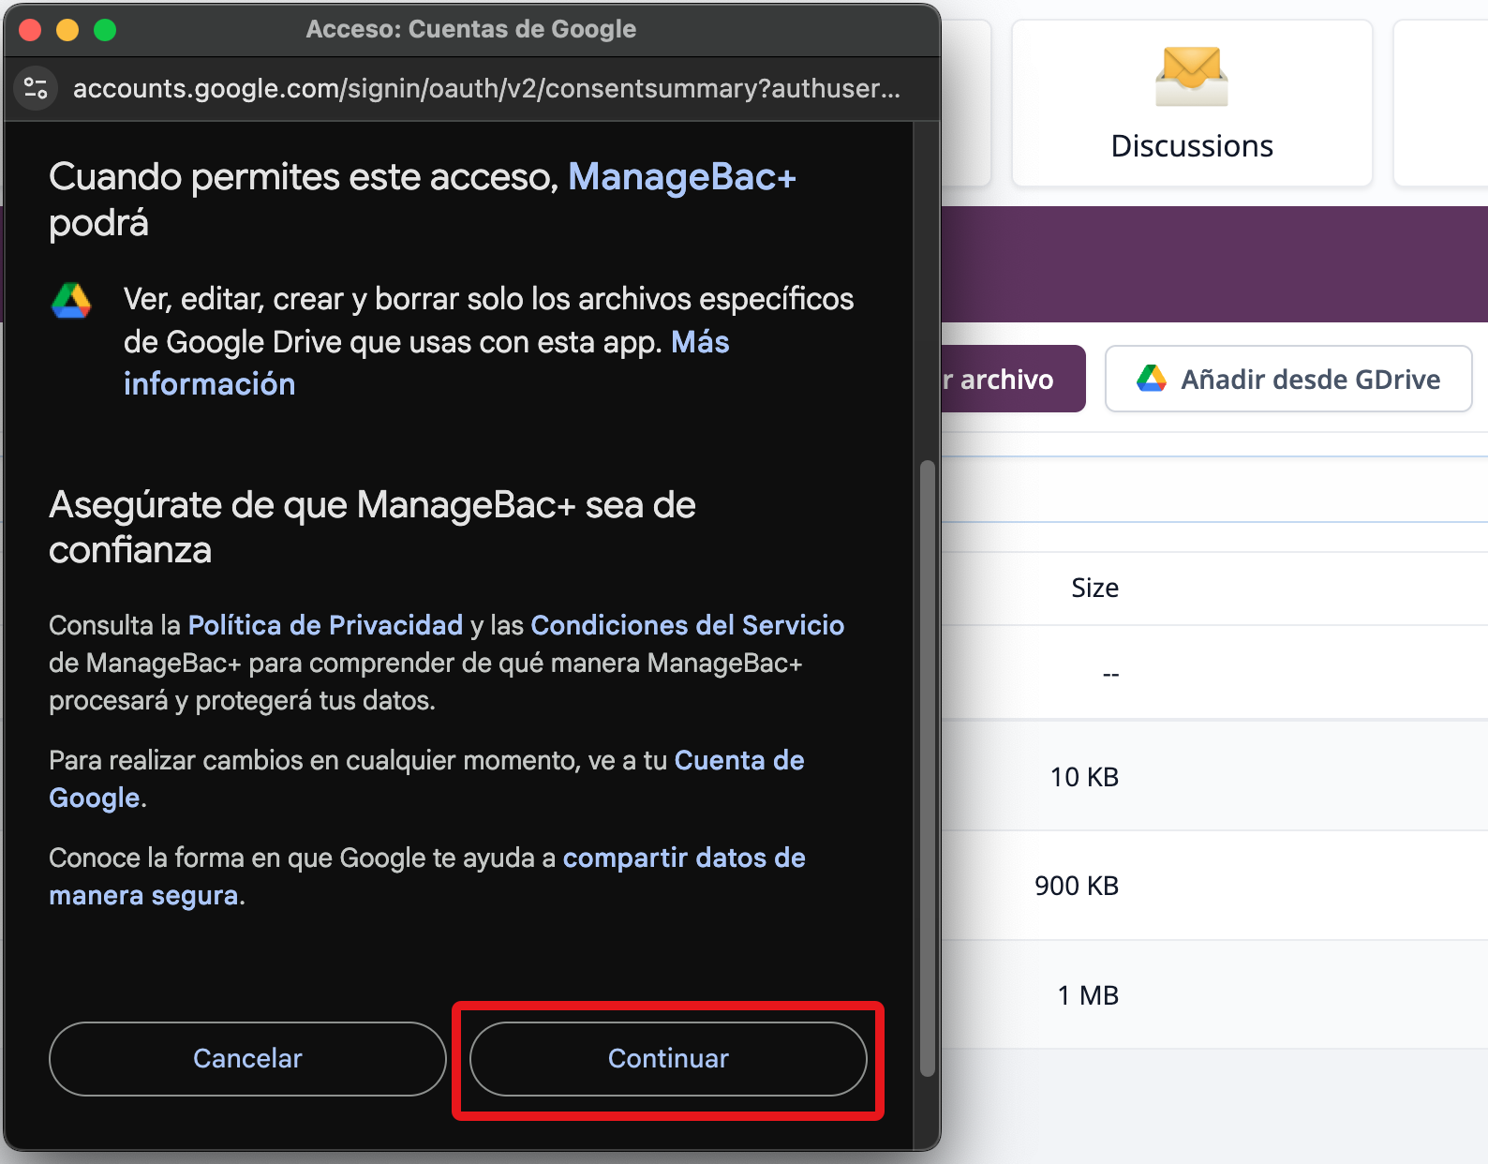Viewport: 1488px width, 1164px height.
Task: Minimize the popup with the yellow button
Action: pos(67,30)
